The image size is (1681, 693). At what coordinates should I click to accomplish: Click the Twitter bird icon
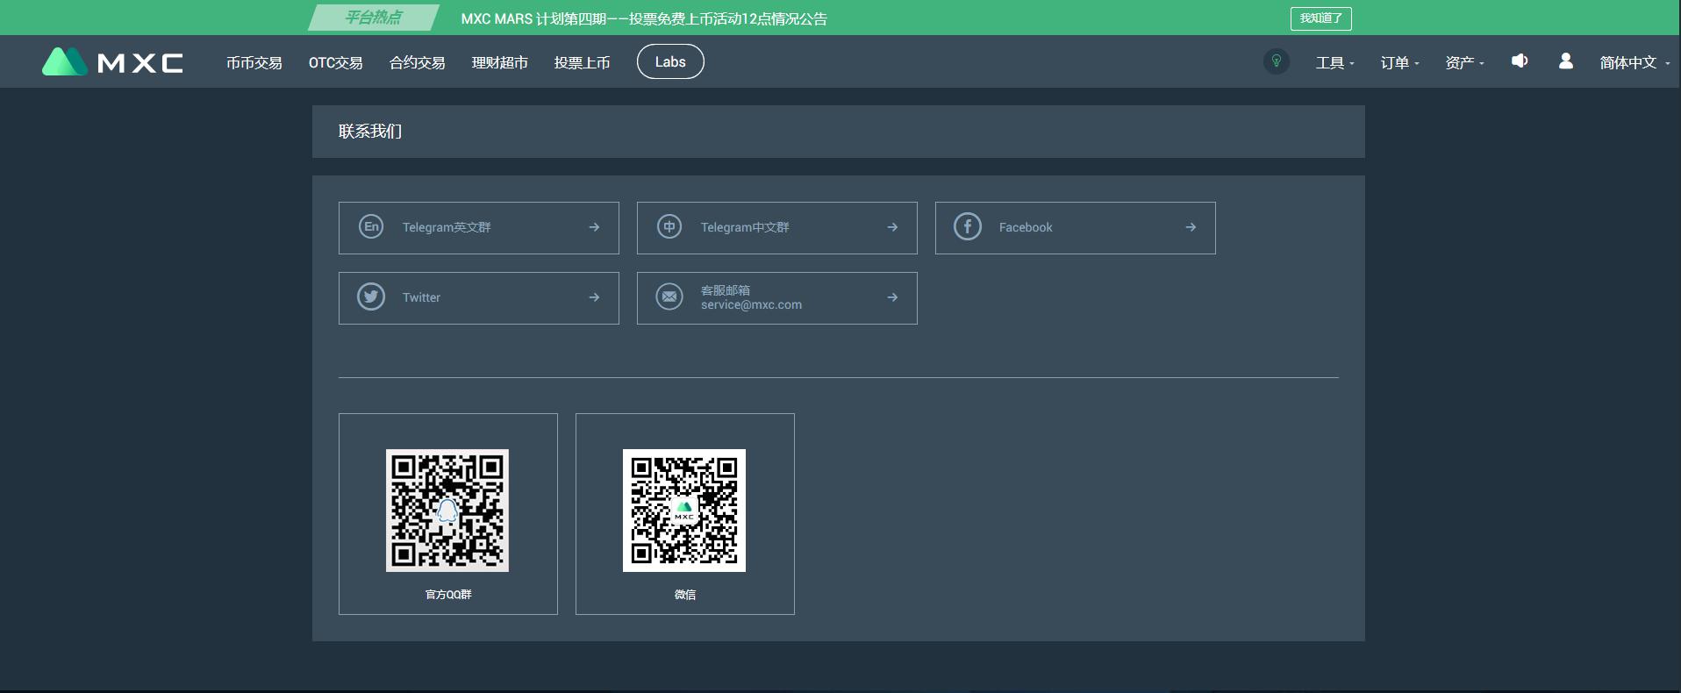[371, 296]
